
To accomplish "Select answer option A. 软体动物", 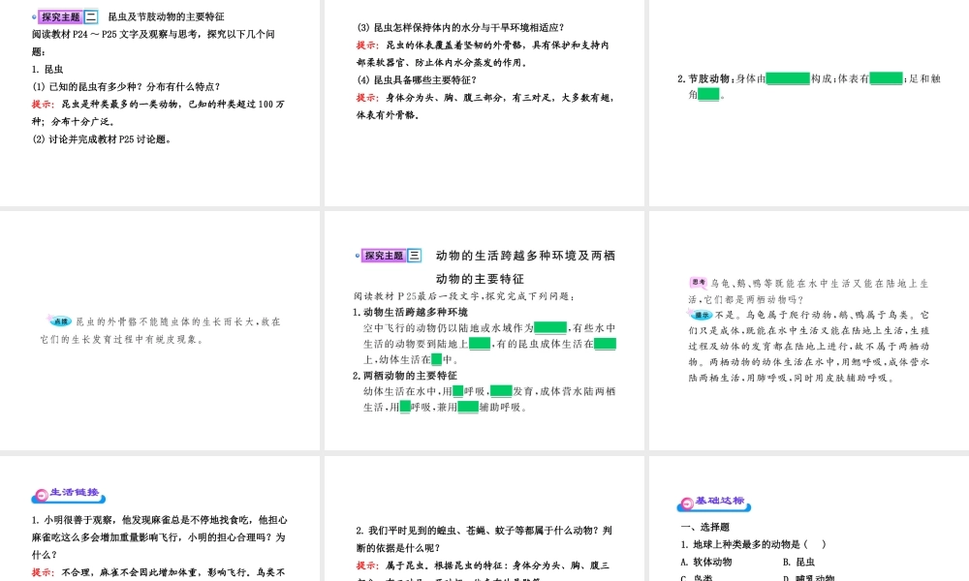I will (x=706, y=562).
